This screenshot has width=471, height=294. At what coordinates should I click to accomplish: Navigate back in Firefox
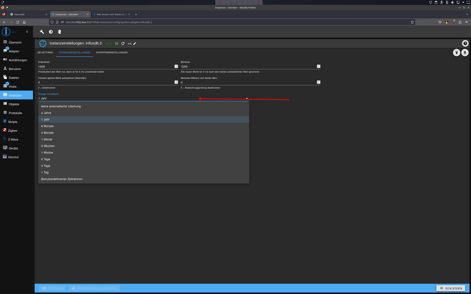(4, 22)
